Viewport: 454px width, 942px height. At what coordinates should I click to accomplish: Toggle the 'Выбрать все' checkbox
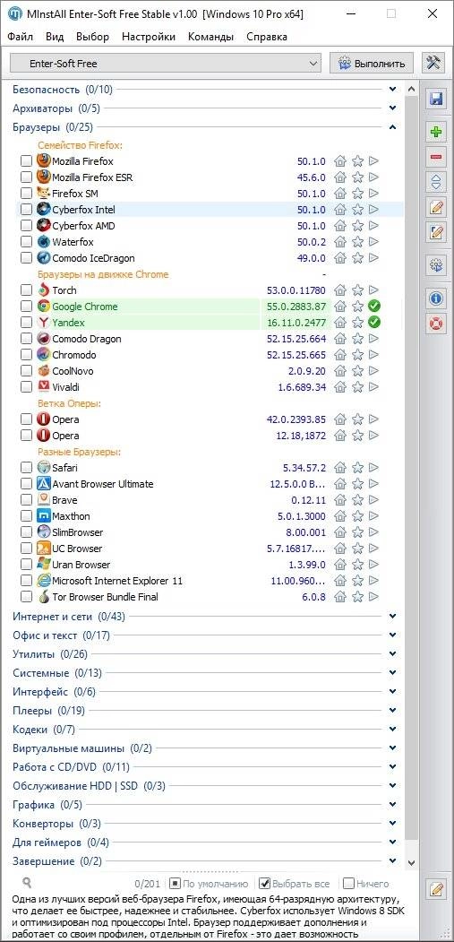pyautogui.click(x=264, y=884)
